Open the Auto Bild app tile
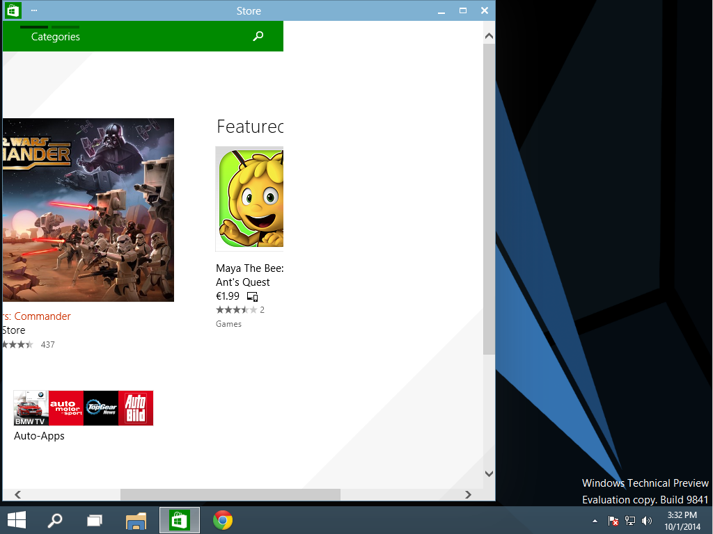 point(136,408)
